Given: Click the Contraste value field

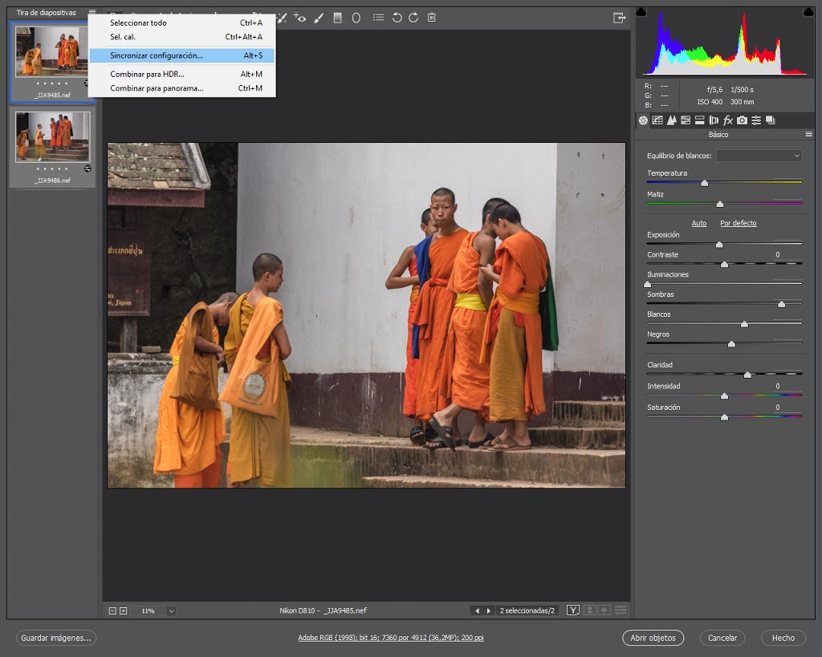Looking at the screenshot, I should [787, 254].
